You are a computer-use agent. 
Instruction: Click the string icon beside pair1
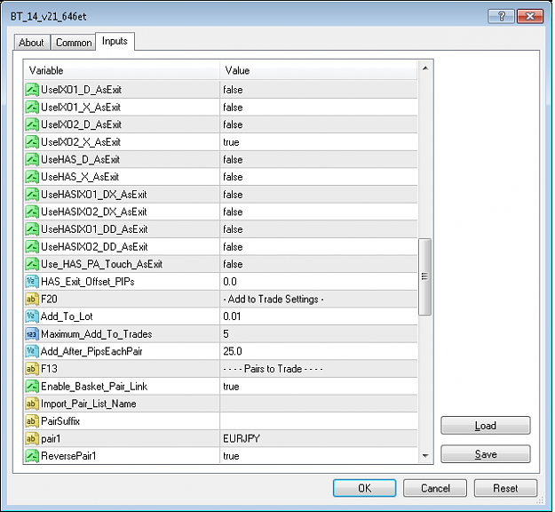(x=32, y=438)
